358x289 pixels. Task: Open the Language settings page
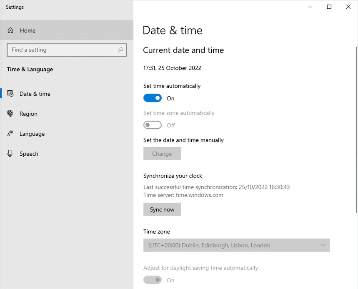coord(67,134)
